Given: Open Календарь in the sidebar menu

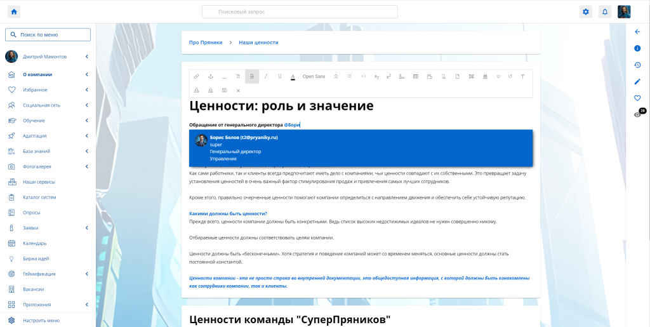Looking at the screenshot, I should (x=35, y=243).
